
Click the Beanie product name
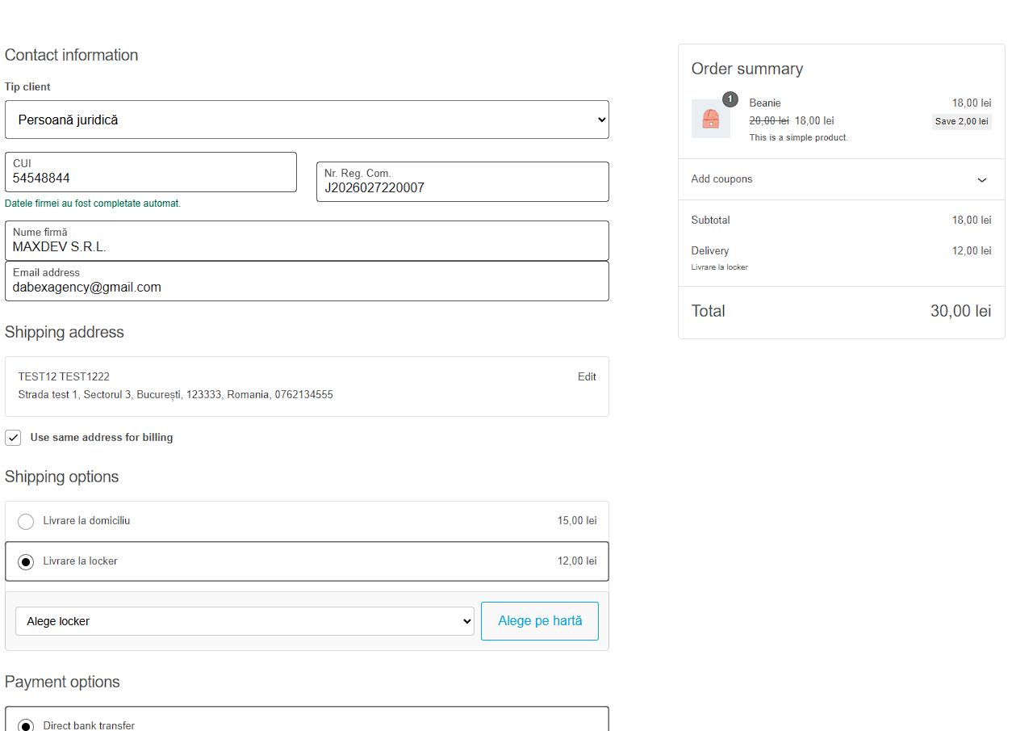pos(765,103)
